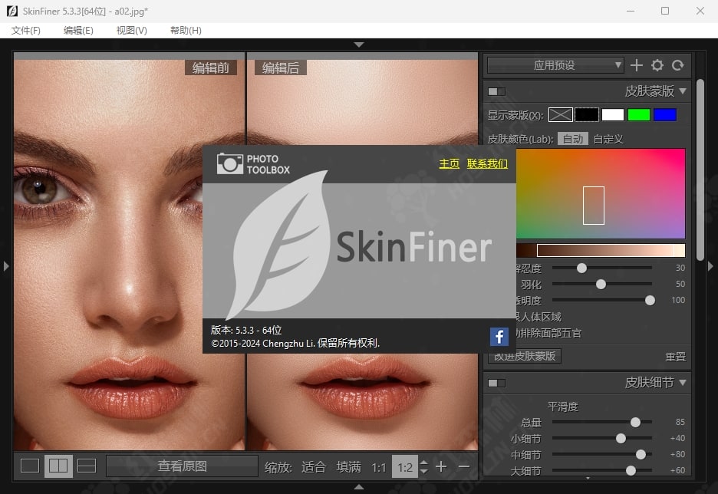Click the 改进皮肤蒙版 button

[525, 356]
